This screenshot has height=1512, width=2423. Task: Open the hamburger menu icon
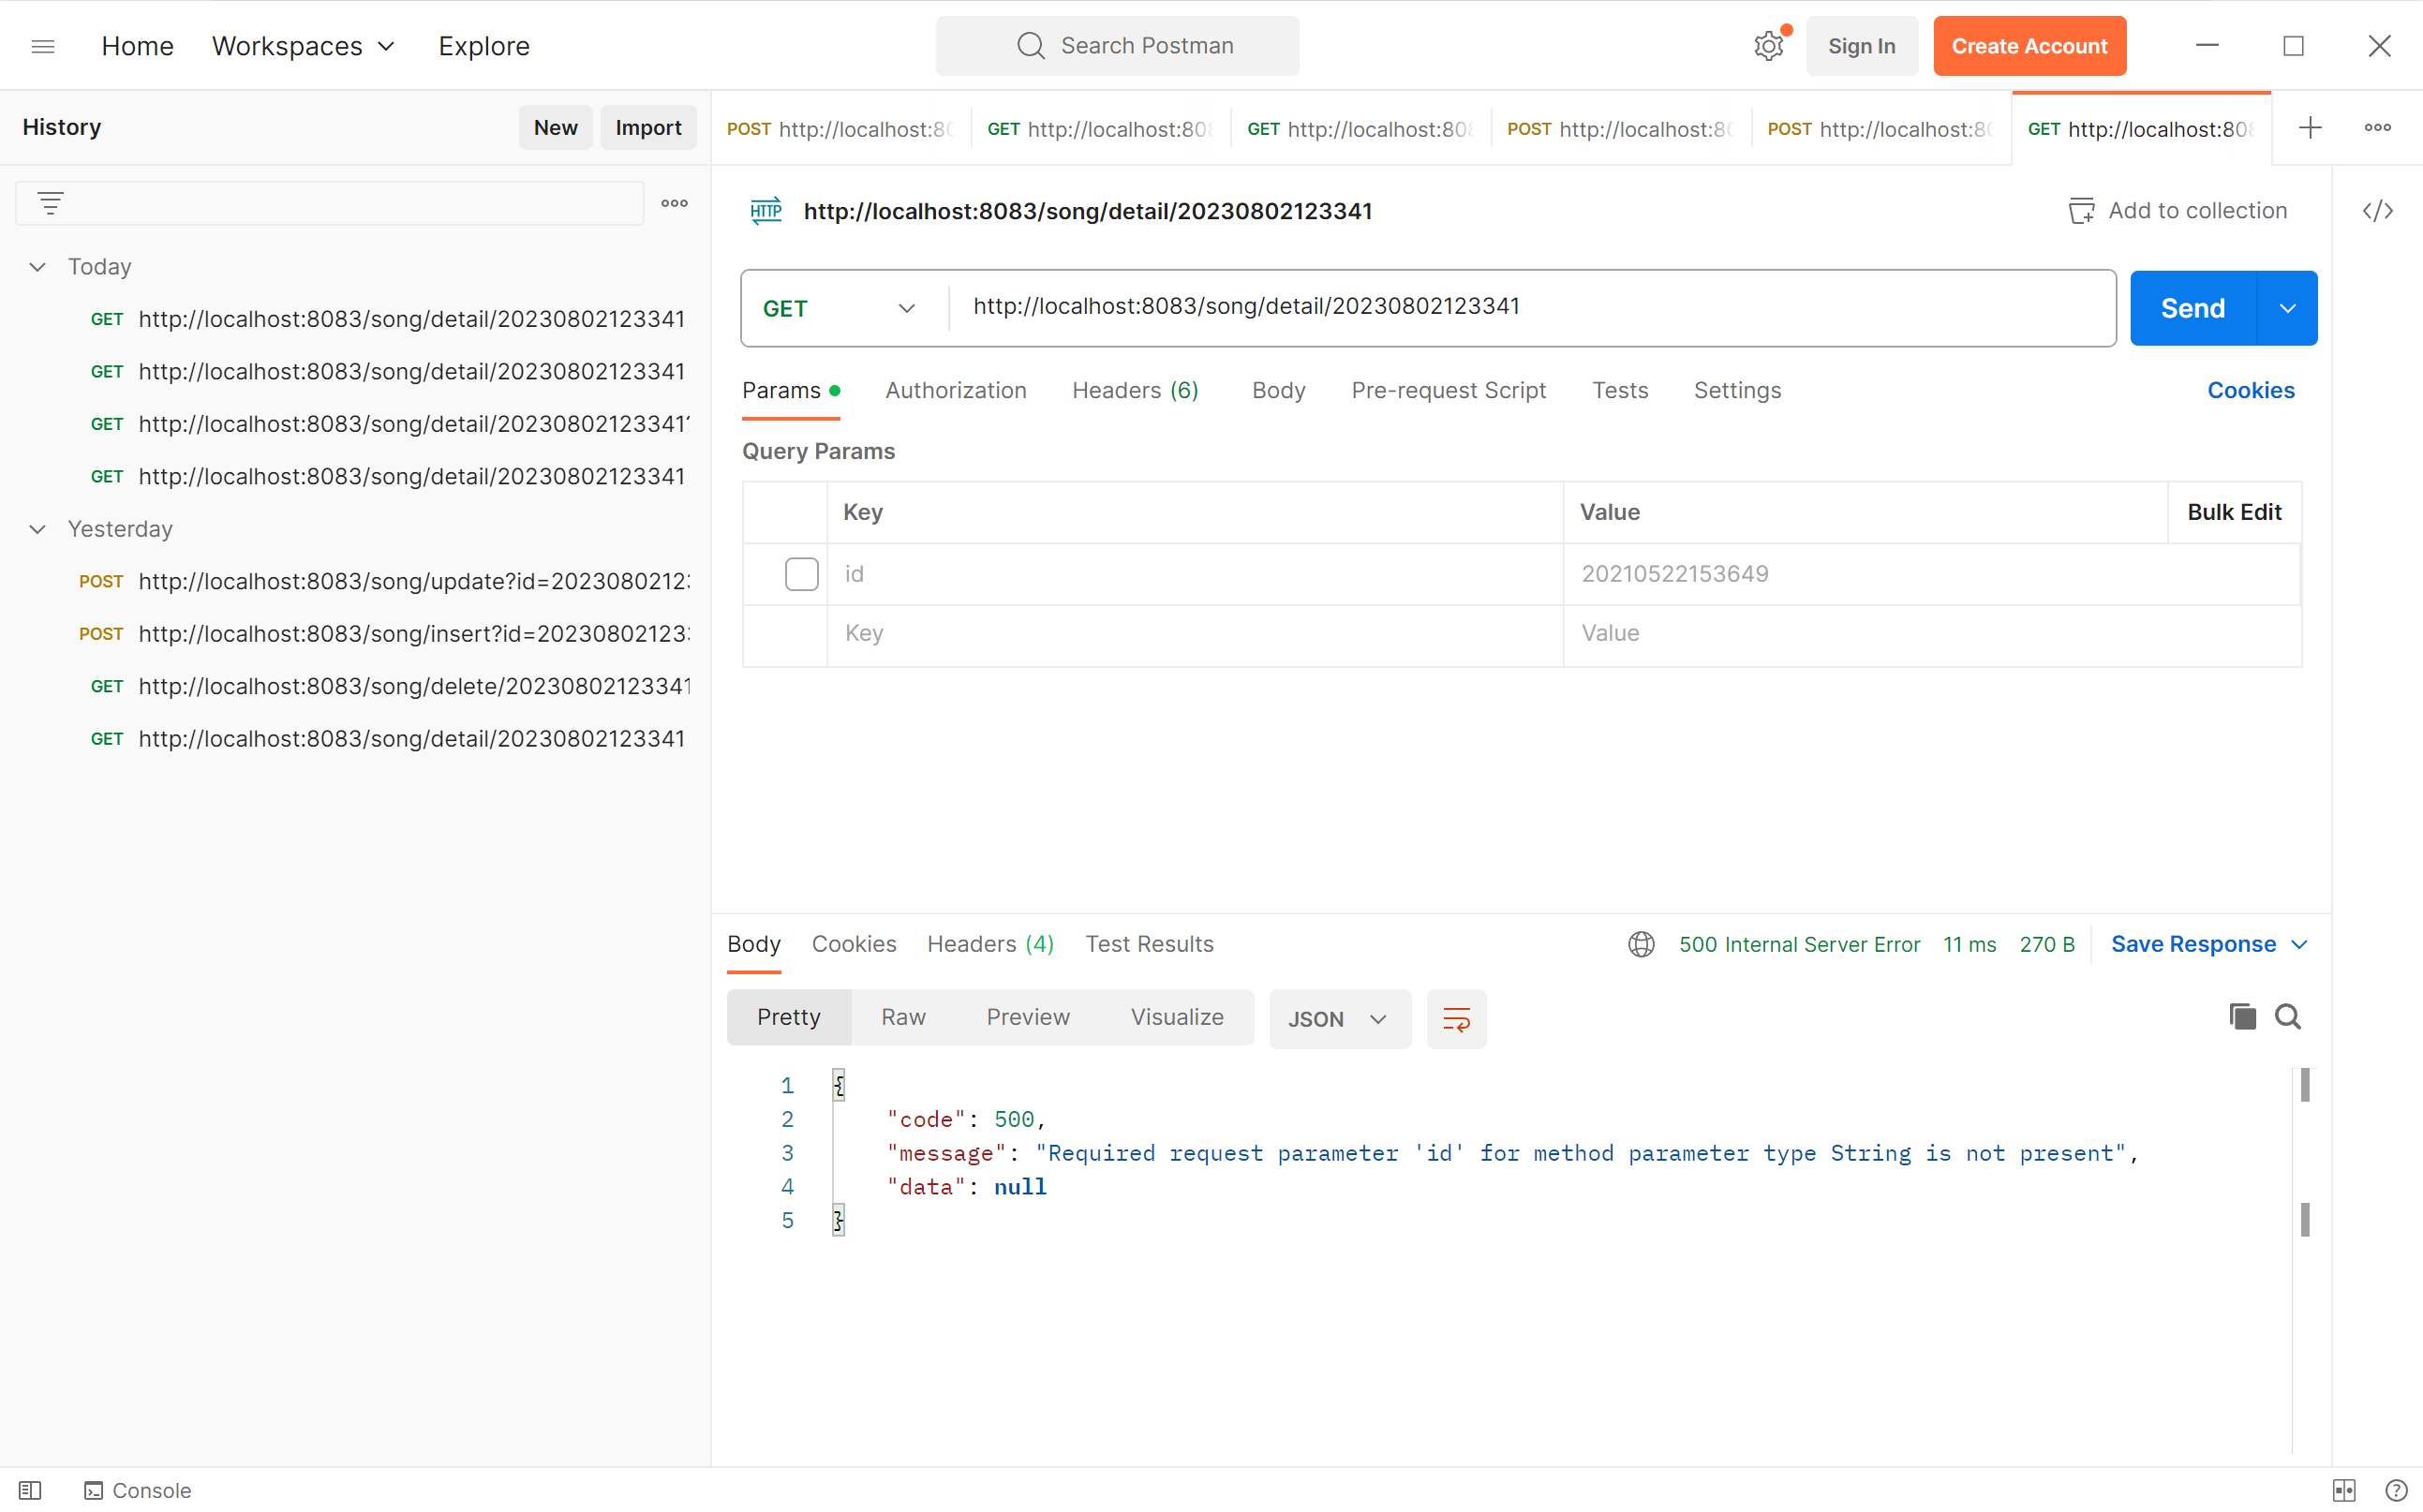click(x=43, y=46)
